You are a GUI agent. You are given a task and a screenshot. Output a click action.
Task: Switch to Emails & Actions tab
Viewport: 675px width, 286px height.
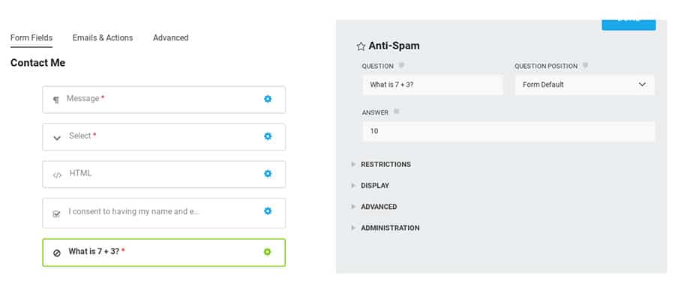[x=103, y=37]
